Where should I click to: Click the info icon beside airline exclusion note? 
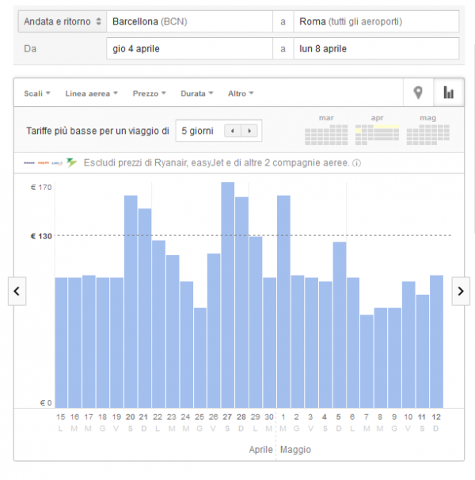pyautogui.click(x=357, y=164)
